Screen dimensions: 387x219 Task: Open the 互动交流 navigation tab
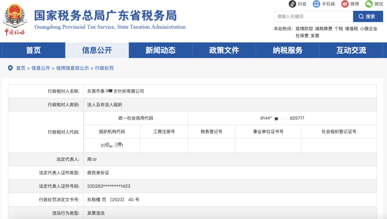click(x=351, y=50)
